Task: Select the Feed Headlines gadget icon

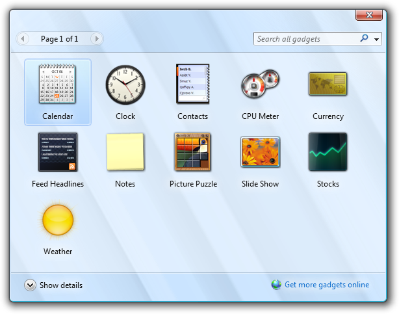Action: pos(58,152)
